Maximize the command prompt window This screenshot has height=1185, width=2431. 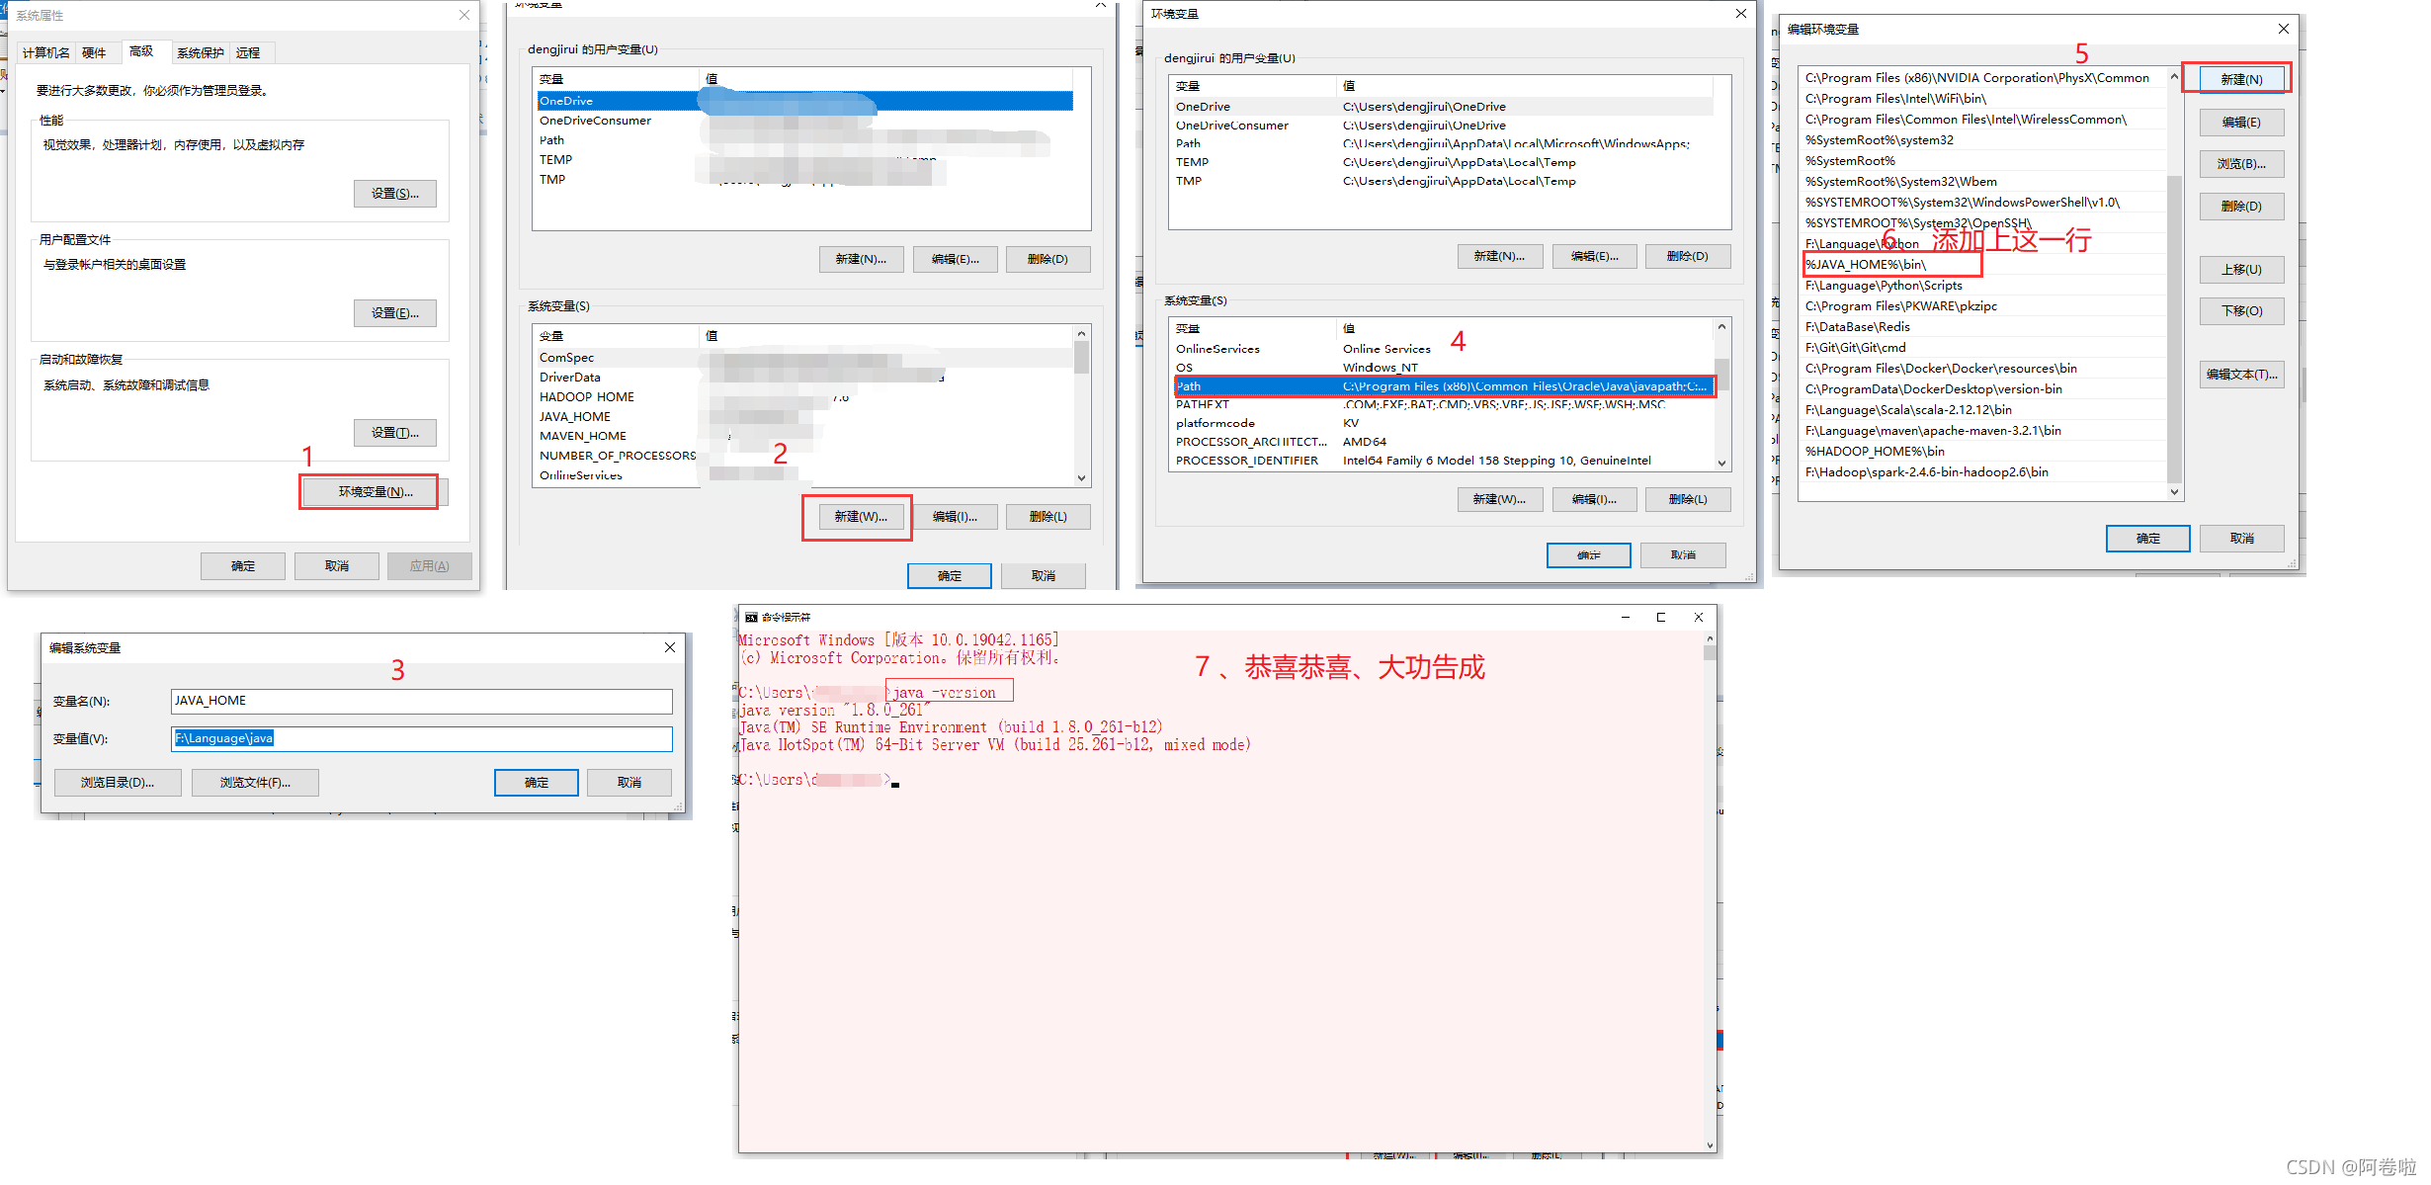[x=1661, y=618]
